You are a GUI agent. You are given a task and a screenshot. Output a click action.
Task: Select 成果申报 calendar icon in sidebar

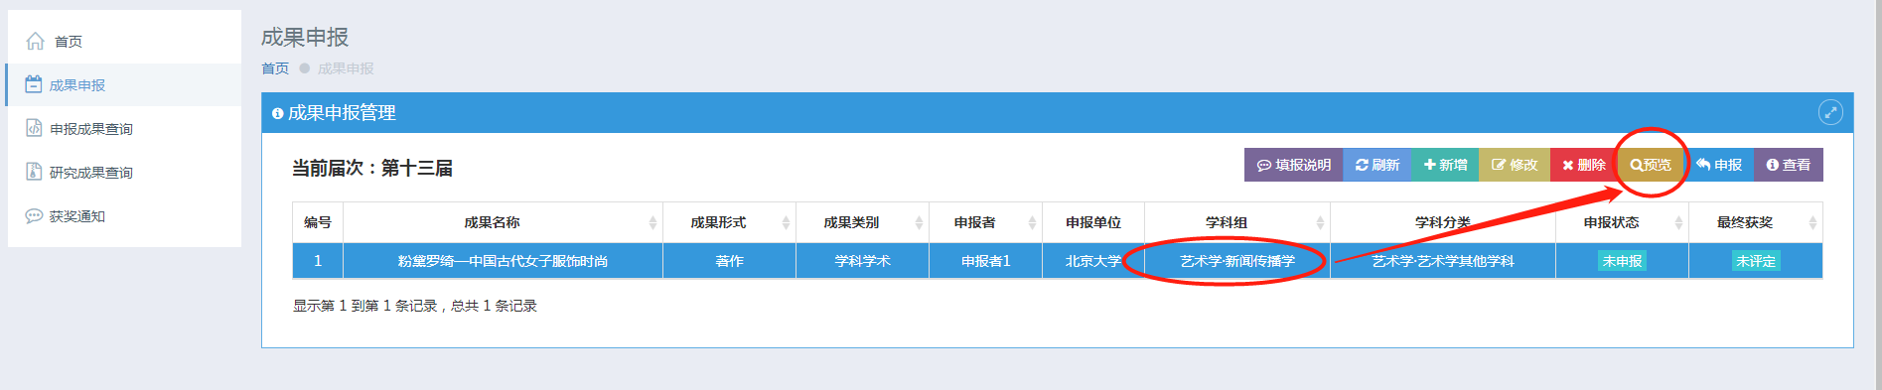(x=34, y=84)
